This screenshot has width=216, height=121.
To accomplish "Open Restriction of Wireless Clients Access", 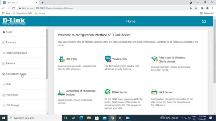I will [172, 59].
